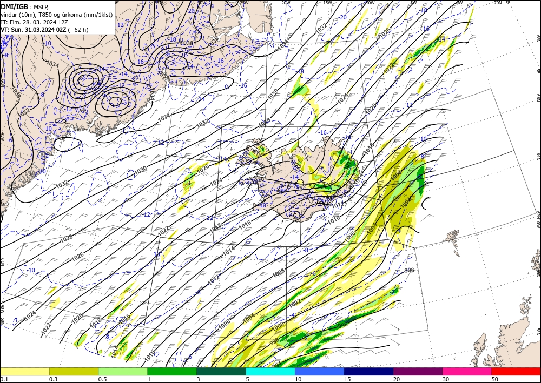Click the "15W" longitude label
This screenshot has height=383, width=541.
point(328,3)
